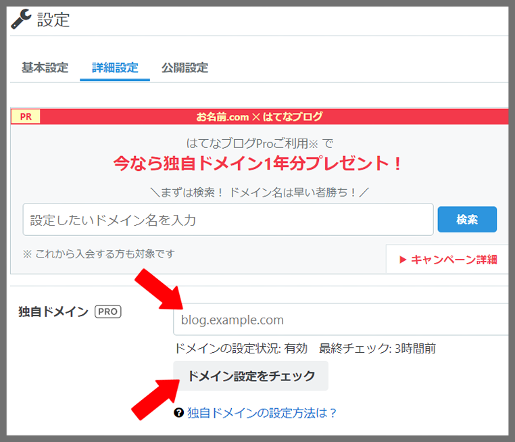Viewport: 515px width, 442px height.
Task: Select the 詳細設定 tab
Action: pyautogui.click(x=115, y=68)
